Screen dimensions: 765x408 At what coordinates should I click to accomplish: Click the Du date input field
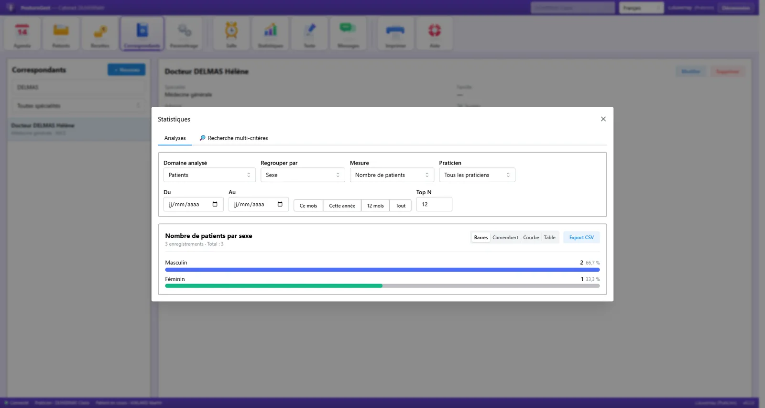coord(193,204)
